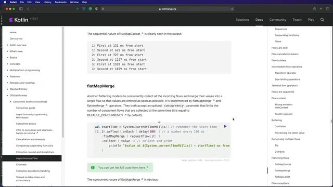This screenshot has height=187, width=333.
Task: Click the half-moon appearance icon in toolbar
Action: [x=97, y=9]
